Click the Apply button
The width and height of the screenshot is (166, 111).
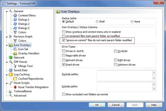tap(135, 105)
